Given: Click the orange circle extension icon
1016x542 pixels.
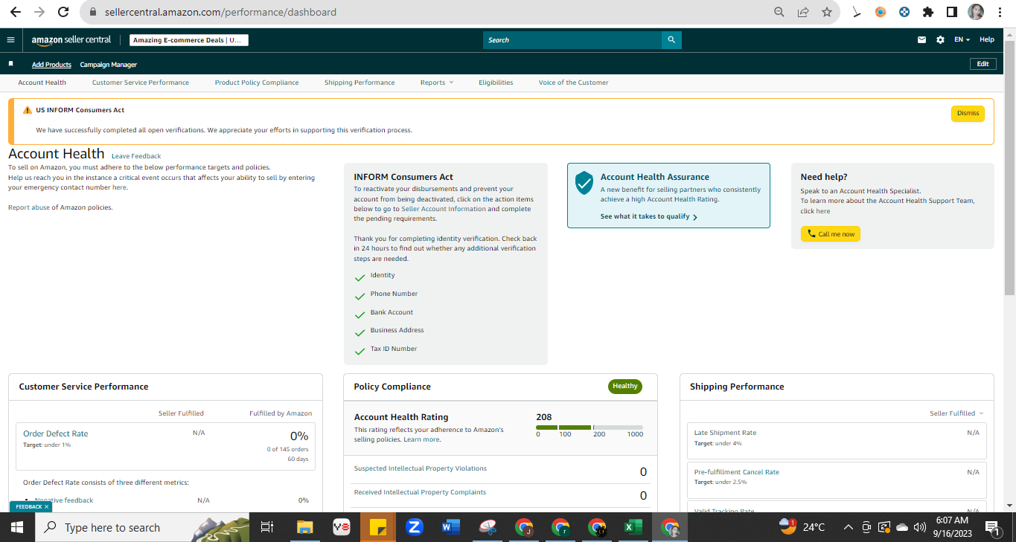Looking at the screenshot, I should (x=881, y=12).
